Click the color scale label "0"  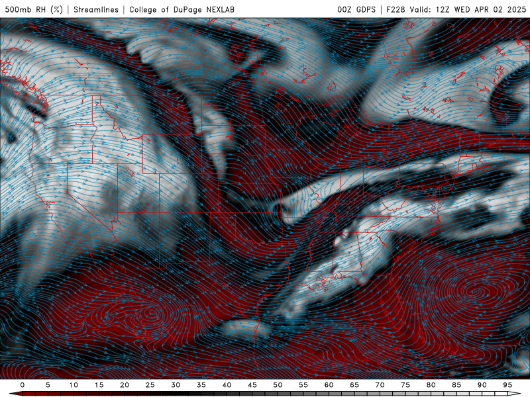pyautogui.click(x=23, y=385)
